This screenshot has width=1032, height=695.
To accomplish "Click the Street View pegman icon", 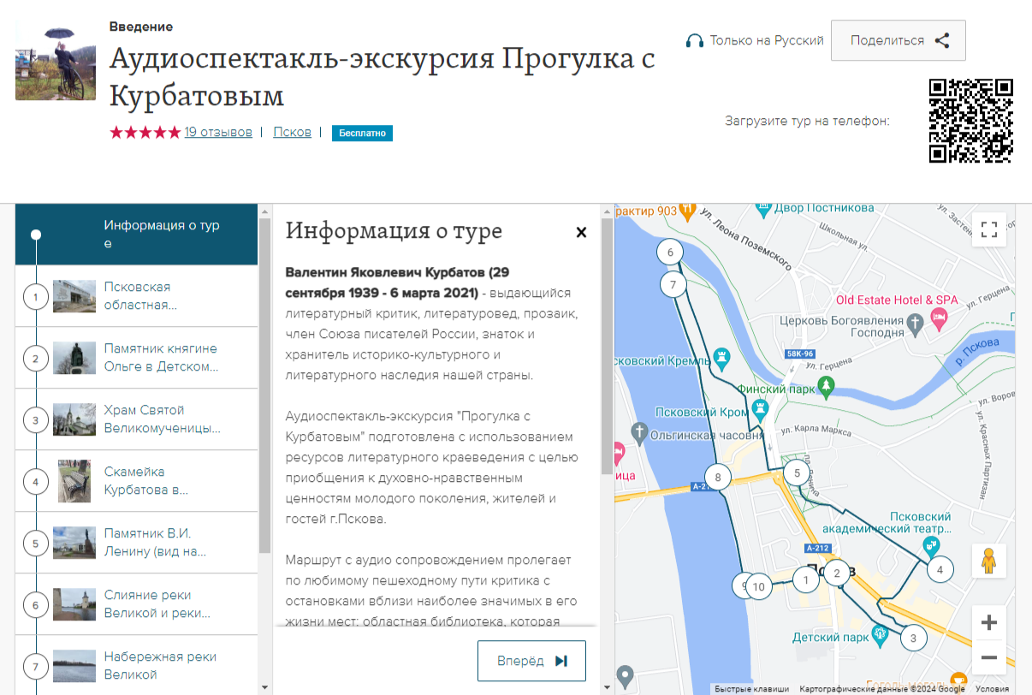I will 989,561.
